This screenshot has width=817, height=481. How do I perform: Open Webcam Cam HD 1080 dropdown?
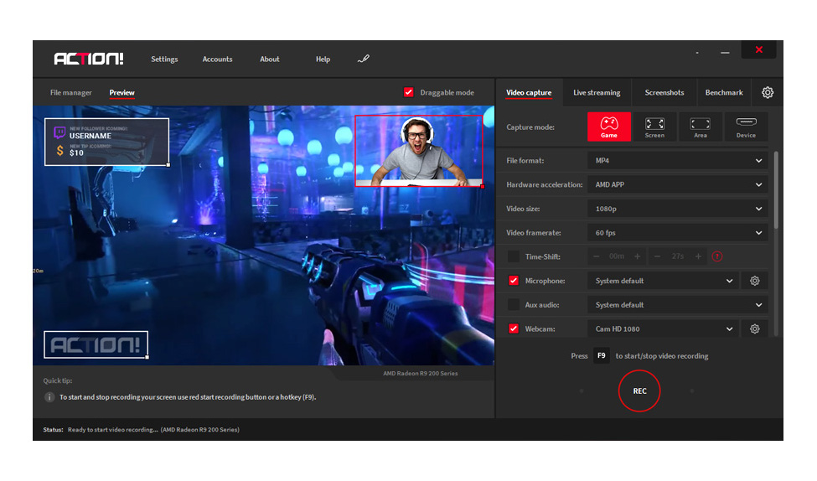pos(663,328)
